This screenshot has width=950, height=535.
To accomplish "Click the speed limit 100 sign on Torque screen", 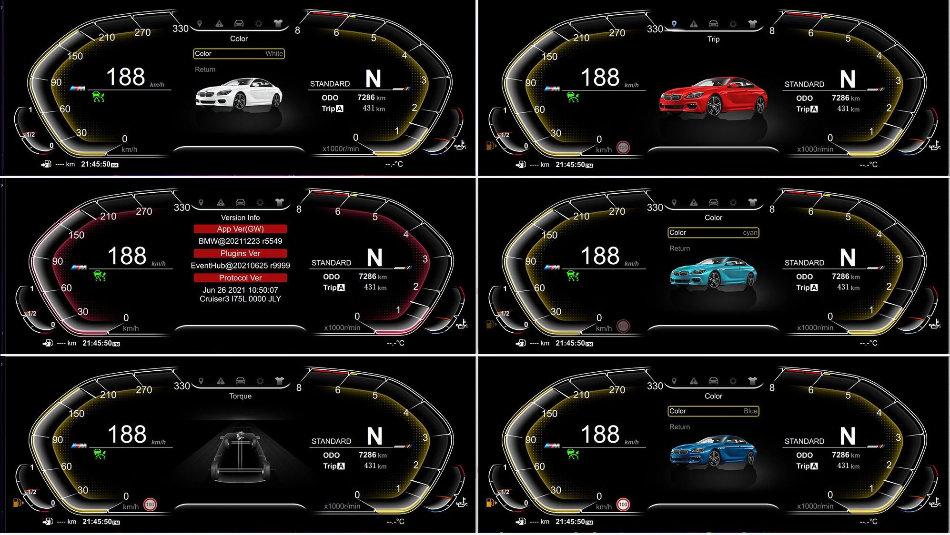I will pyautogui.click(x=150, y=505).
